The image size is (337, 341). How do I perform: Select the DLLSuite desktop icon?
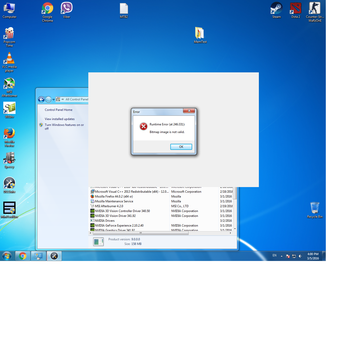(9, 185)
